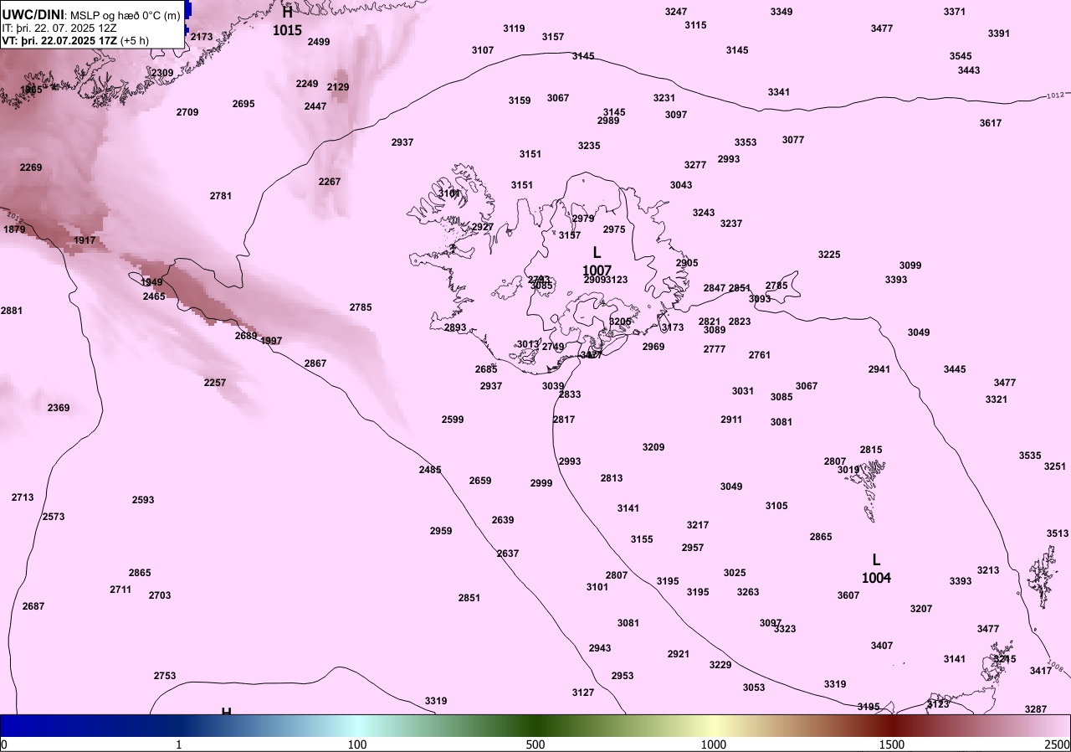Click the 1 tick on the color scale
Image resolution: width=1071 pixels, height=752 pixels.
click(179, 744)
